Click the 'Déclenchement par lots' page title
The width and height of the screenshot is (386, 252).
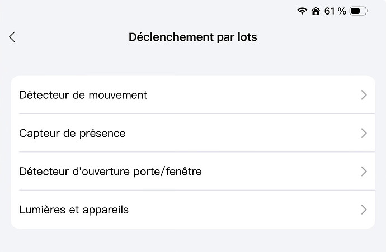(x=193, y=37)
